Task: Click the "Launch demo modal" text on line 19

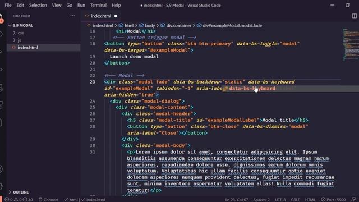Action: point(134,56)
